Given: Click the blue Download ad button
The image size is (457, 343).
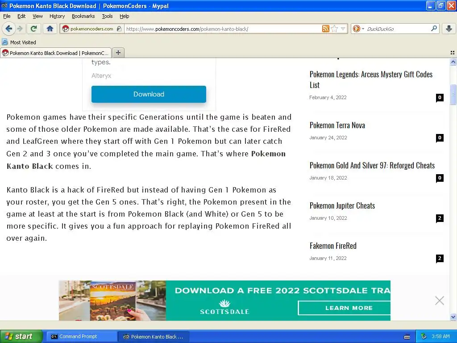Looking at the screenshot, I should point(149,94).
